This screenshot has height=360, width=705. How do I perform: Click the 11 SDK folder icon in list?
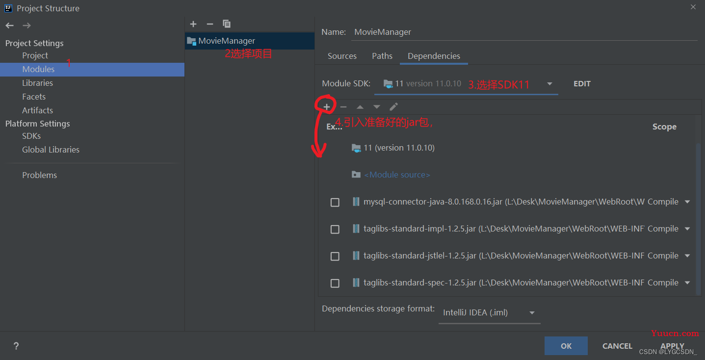pyautogui.click(x=357, y=148)
